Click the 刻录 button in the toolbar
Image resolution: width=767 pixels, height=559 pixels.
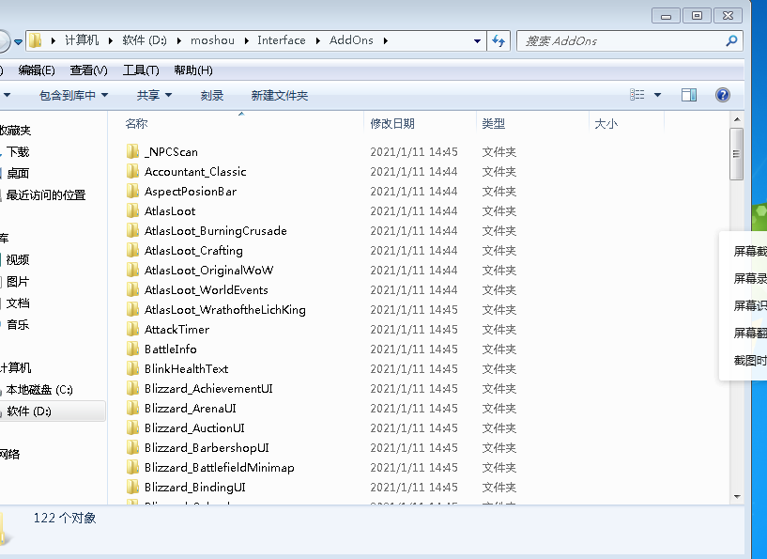(211, 95)
